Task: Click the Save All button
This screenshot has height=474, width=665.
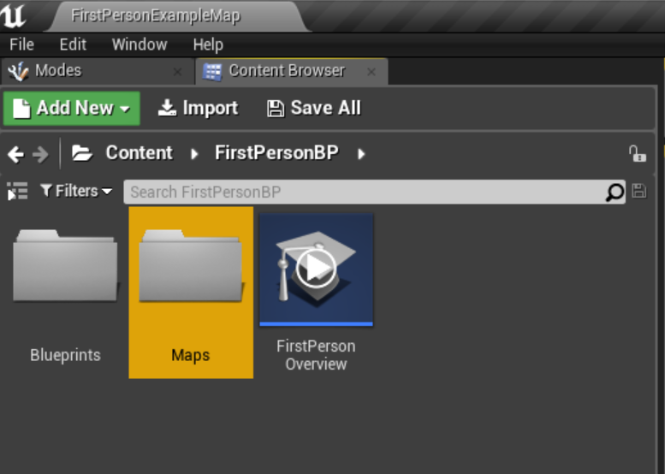Action: (314, 109)
